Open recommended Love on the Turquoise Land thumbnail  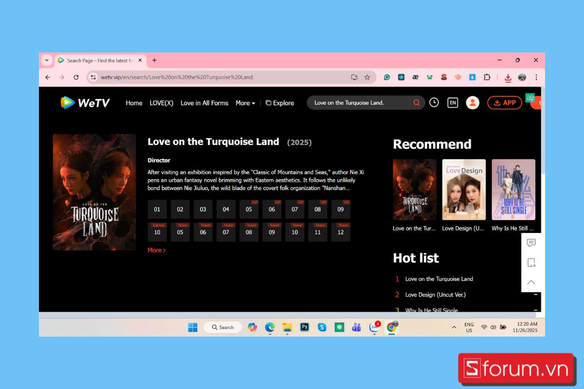click(x=415, y=190)
